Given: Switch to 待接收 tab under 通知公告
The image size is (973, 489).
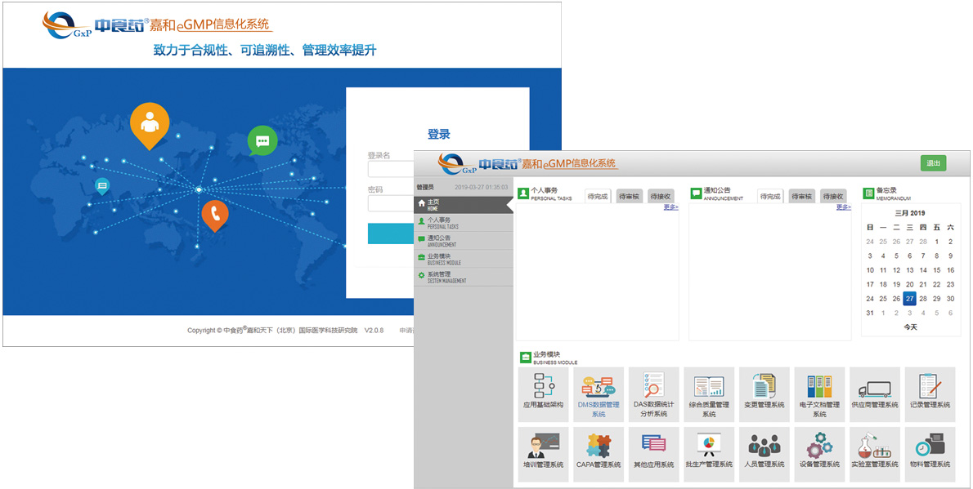Looking at the screenshot, I should [x=833, y=197].
